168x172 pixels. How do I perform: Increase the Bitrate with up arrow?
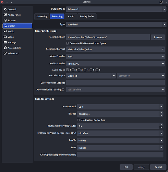[x=161, y=113]
